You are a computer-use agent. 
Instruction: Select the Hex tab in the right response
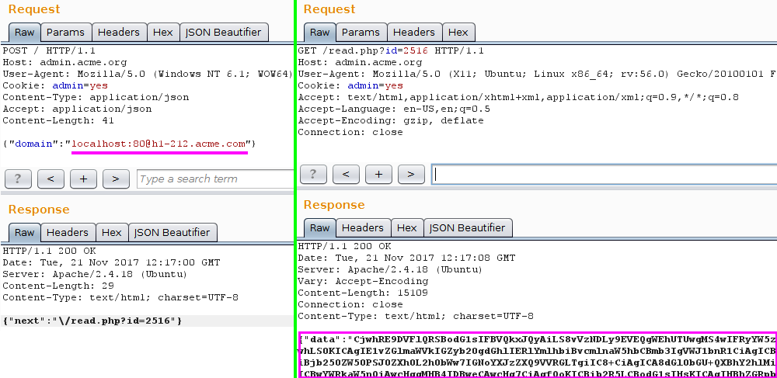[x=407, y=228]
